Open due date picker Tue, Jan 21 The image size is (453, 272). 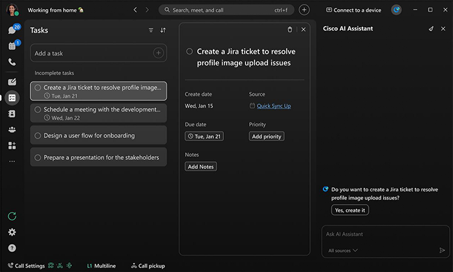point(204,136)
